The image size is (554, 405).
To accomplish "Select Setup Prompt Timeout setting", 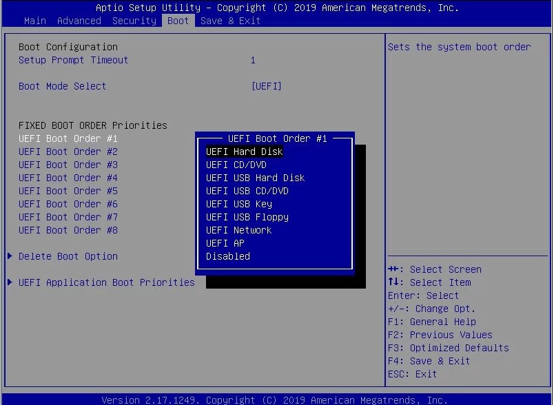I will coord(73,60).
